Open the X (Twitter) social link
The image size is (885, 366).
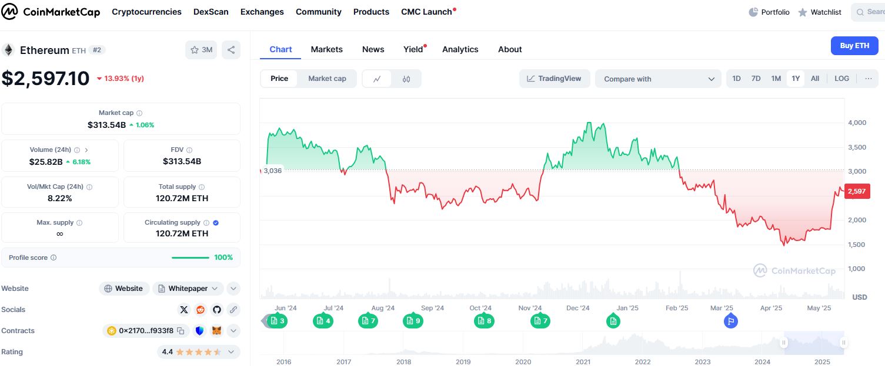pos(184,310)
